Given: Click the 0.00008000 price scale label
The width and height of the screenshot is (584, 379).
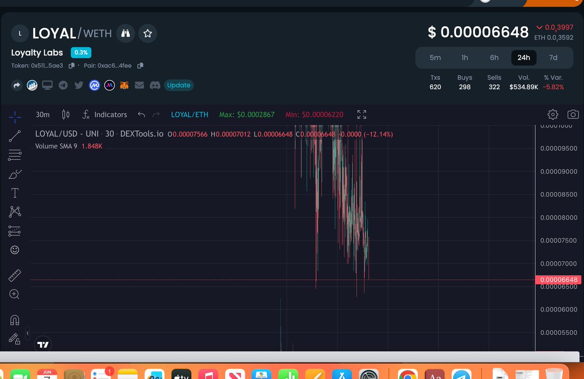Looking at the screenshot, I should click(559, 217).
